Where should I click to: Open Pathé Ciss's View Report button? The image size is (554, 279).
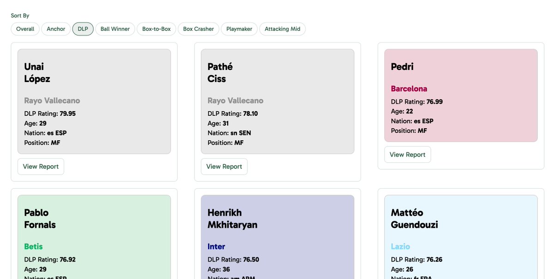pos(224,166)
